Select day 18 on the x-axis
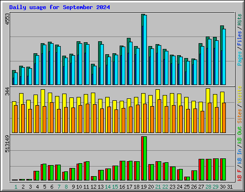The image size is (245, 192). tap(136, 187)
